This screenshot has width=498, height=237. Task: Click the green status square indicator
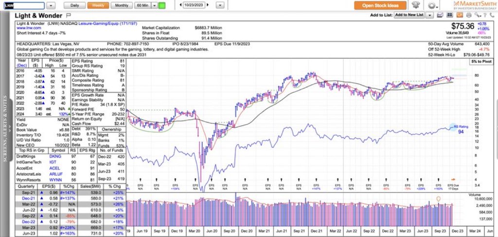(161, 5)
